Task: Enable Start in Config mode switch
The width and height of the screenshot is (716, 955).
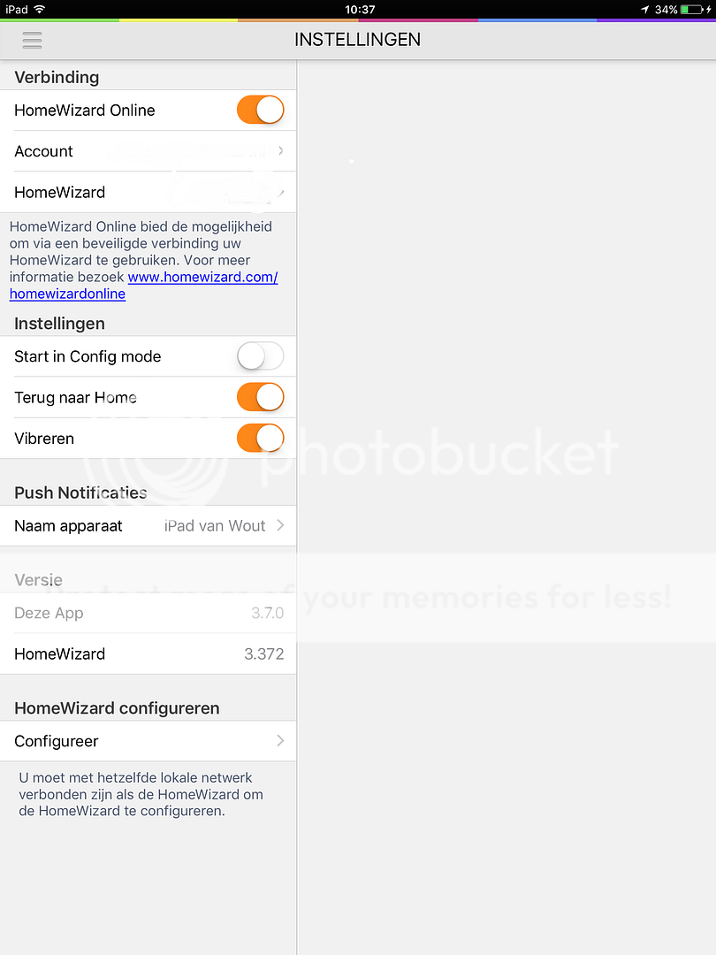Action: (261, 356)
